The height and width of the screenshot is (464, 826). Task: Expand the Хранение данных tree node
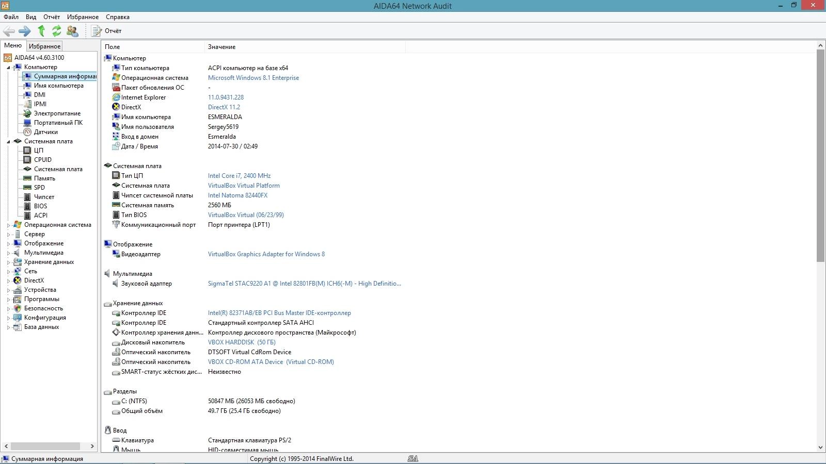click(x=8, y=262)
